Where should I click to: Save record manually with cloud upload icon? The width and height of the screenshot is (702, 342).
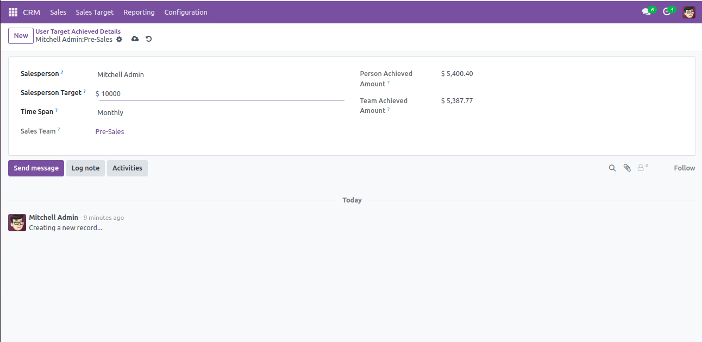pyautogui.click(x=135, y=39)
